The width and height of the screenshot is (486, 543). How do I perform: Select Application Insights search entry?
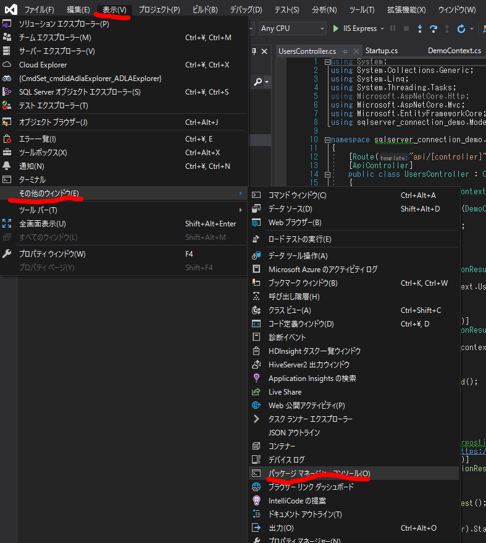(x=354, y=378)
